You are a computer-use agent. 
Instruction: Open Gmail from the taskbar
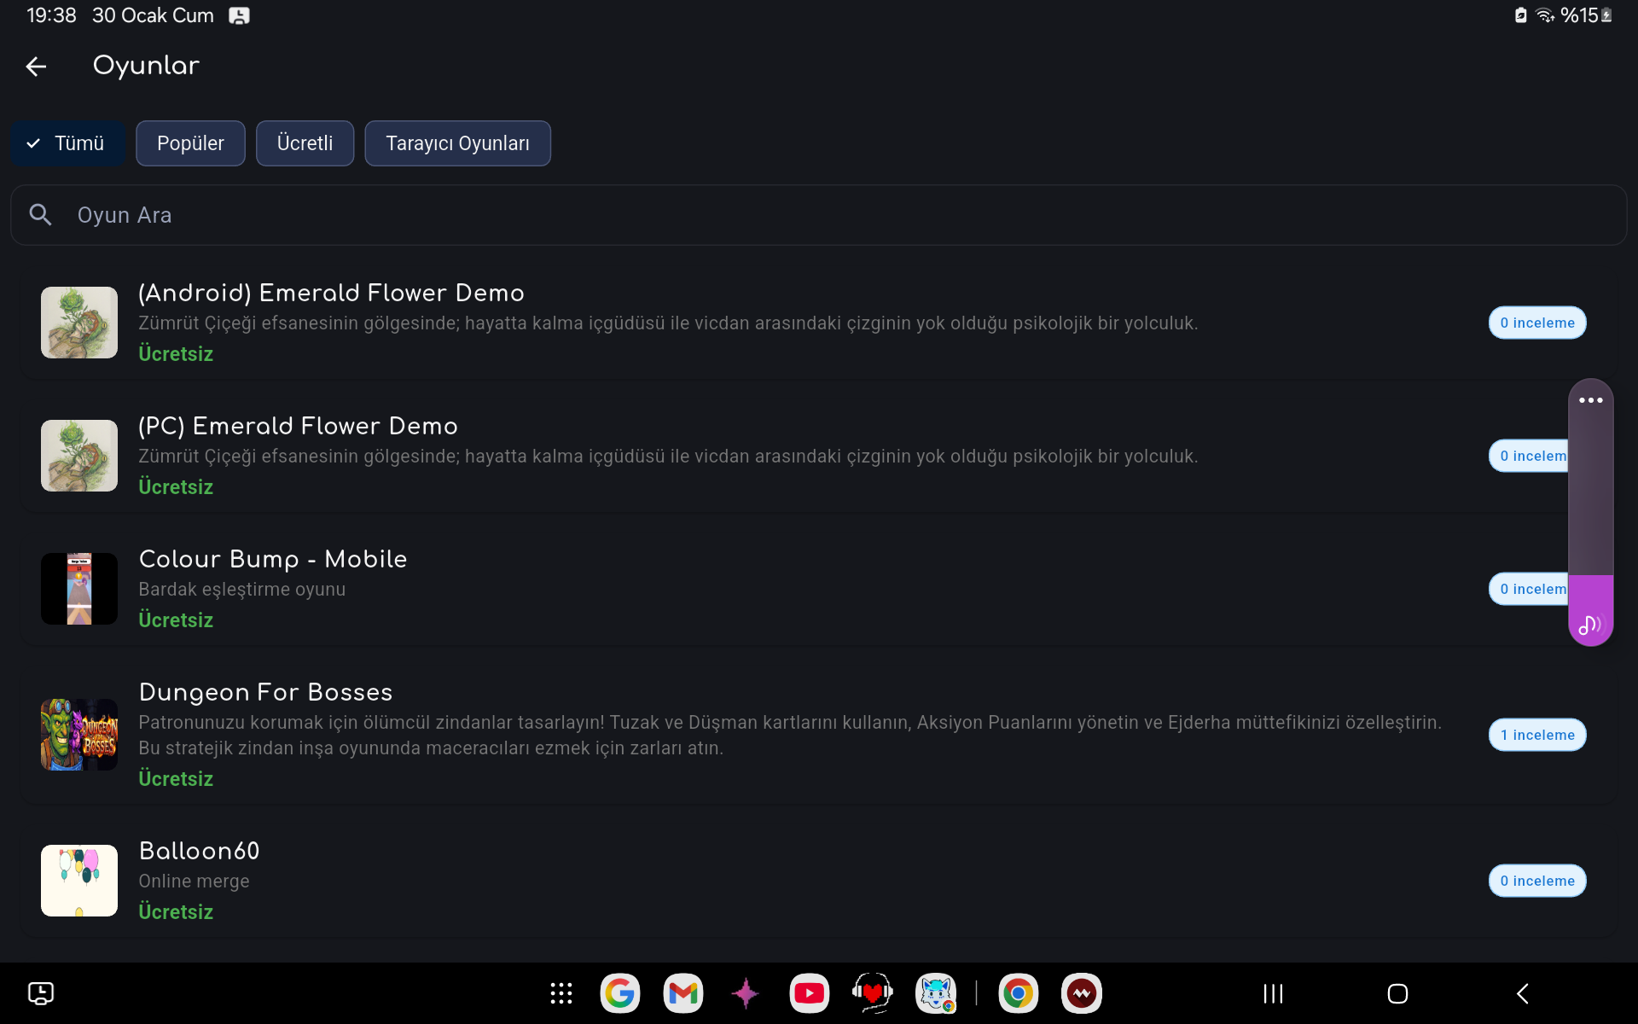(683, 993)
